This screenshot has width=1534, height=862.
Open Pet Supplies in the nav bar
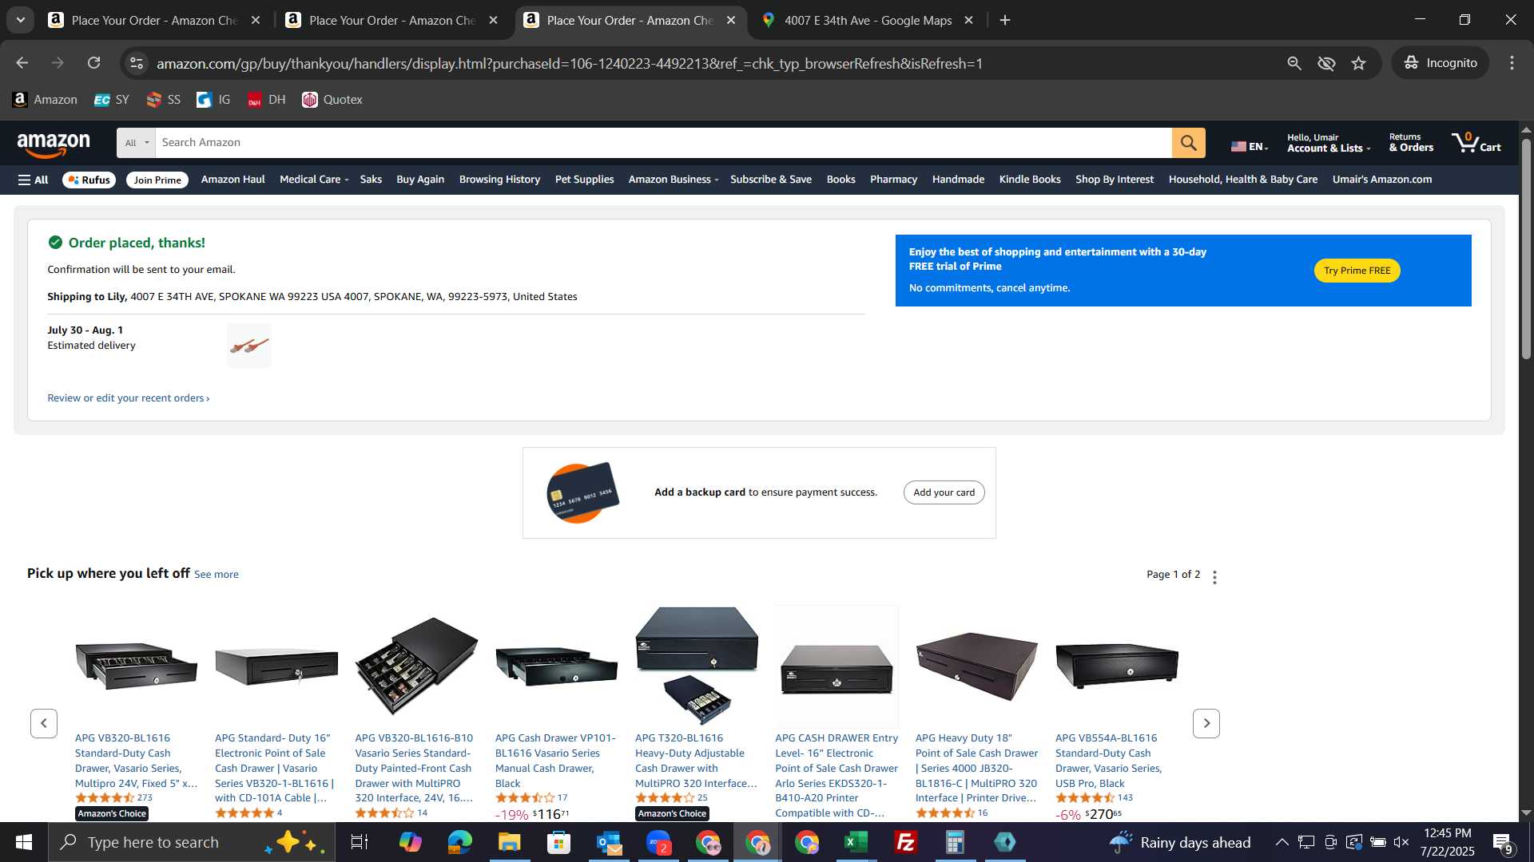pyautogui.click(x=584, y=180)
